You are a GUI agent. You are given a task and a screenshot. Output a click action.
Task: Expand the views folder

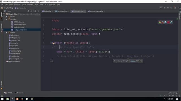(x=7, y=33)
